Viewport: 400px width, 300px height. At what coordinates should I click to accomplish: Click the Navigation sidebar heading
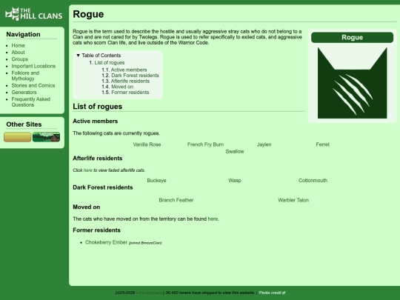click(23, 34)
